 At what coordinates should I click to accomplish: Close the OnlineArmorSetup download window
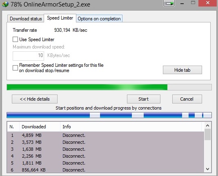(x=208, y=3)
